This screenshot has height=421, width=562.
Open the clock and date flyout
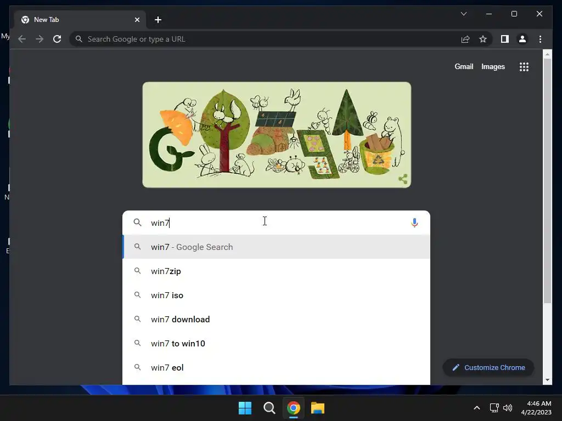click(x=536, y=408)
